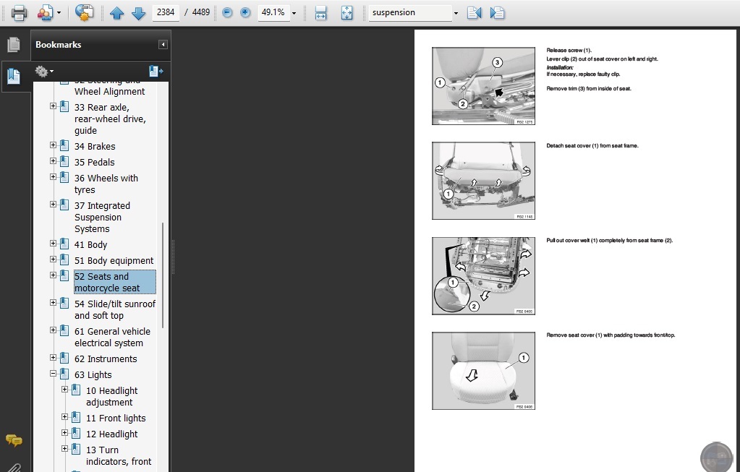Open bookmarks options gear menu
Image resolution: width=740 pixels, height=472 pixels.
click(44, 72)
